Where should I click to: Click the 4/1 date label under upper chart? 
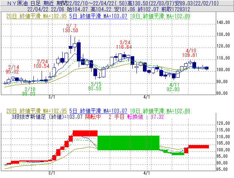[147, 97]
